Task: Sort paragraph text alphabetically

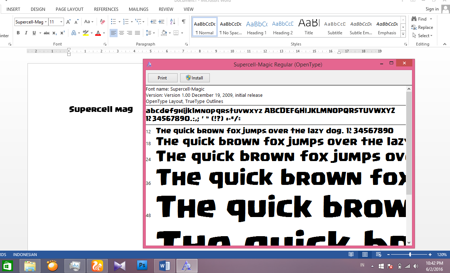Action: [173, 22]
